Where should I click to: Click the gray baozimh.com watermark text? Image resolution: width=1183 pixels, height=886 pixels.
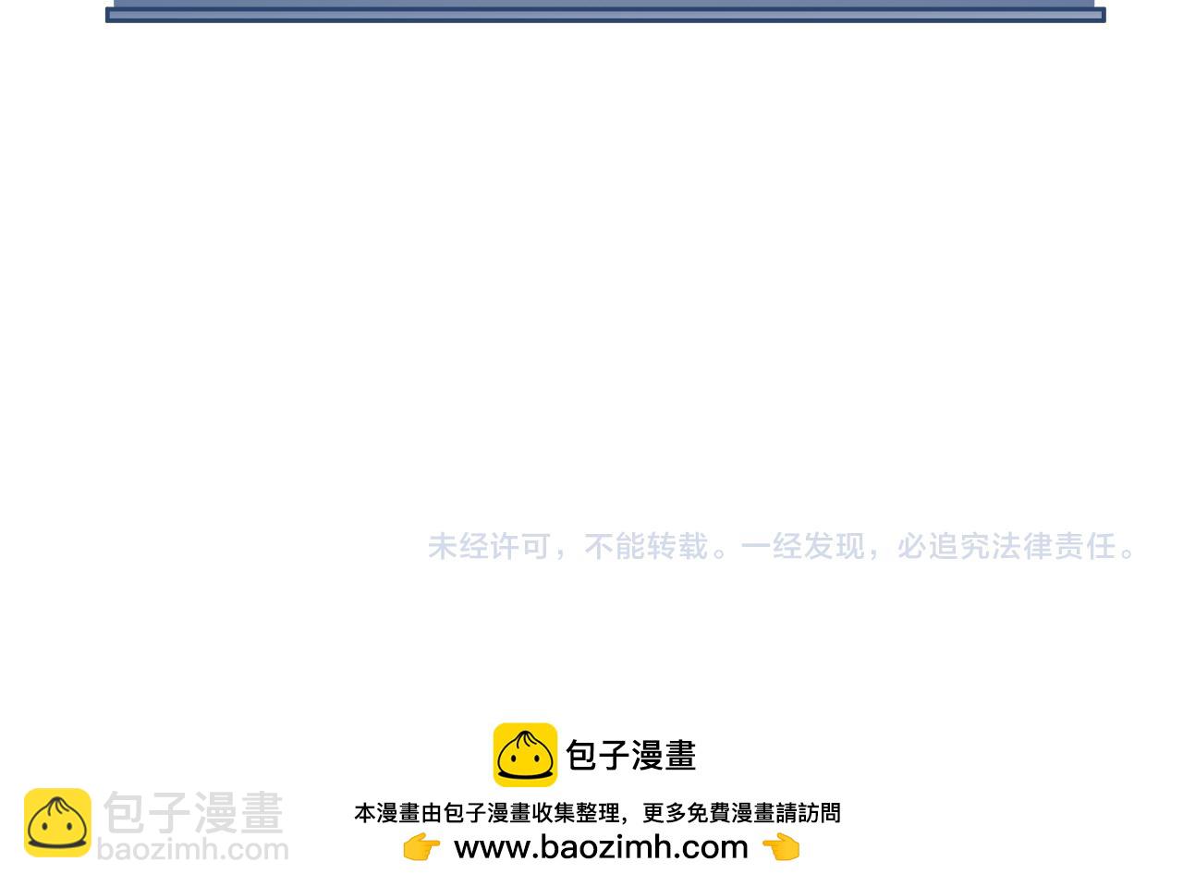tap(192, 849)
